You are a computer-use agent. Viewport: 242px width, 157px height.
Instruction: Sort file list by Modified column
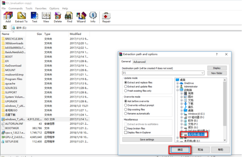click(x=79, y=34)
